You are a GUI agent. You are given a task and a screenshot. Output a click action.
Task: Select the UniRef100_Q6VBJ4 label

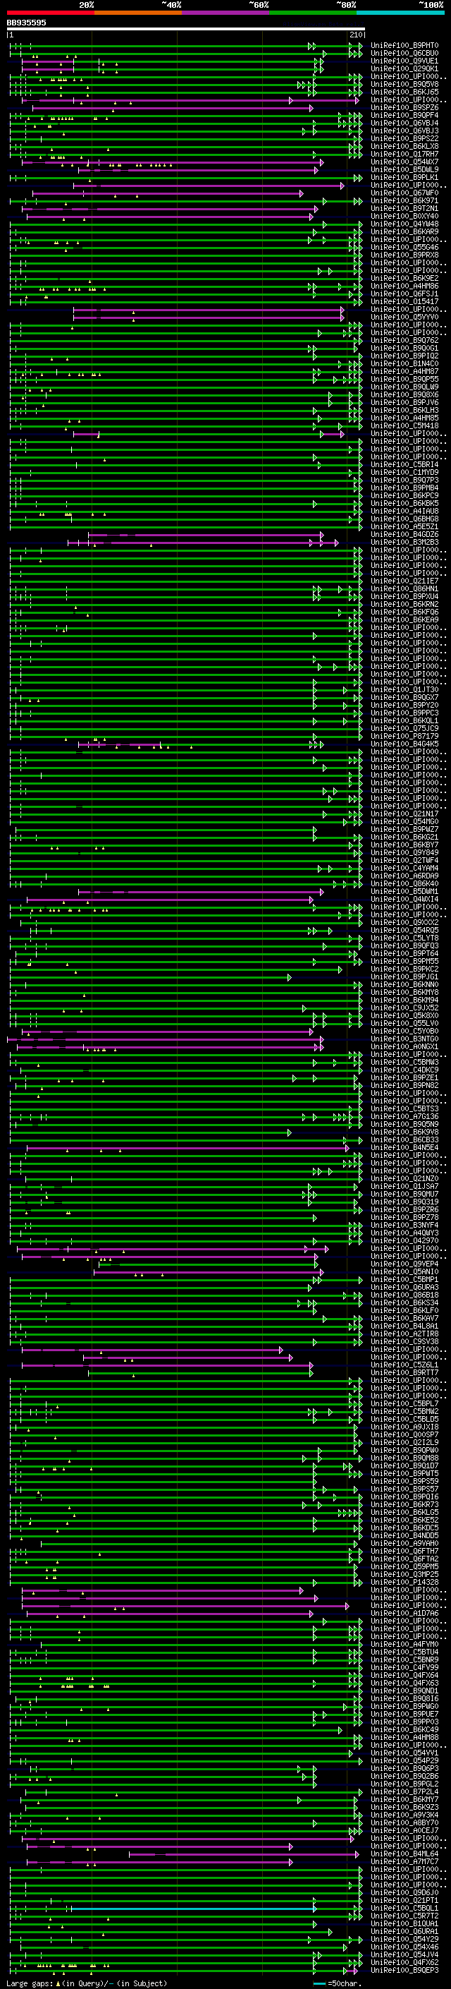pyautogui.click(x=404, y=123)
